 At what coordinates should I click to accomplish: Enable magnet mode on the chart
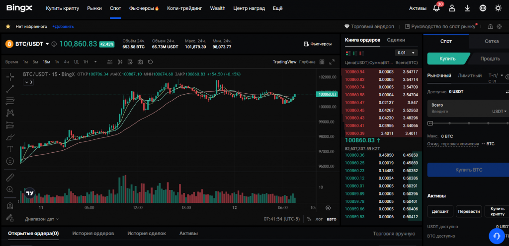click(10, 205)
